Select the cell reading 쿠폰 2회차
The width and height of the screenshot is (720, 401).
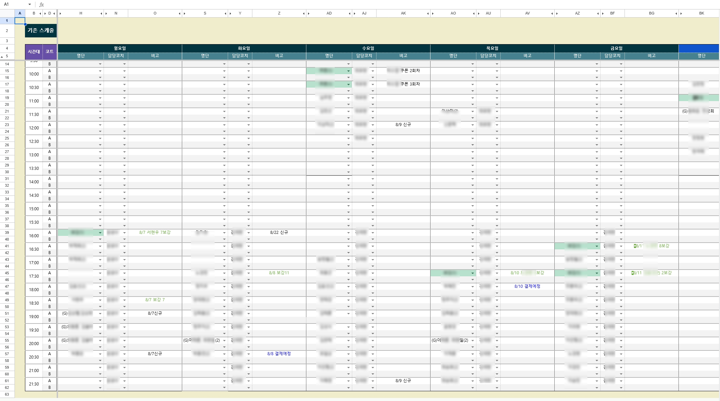[x=403, y=71]
